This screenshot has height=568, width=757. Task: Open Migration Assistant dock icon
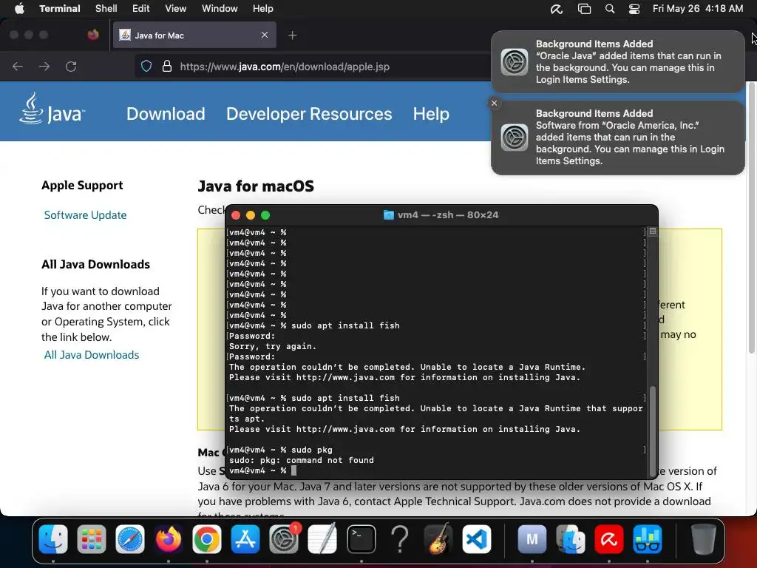tap(571, 539)
